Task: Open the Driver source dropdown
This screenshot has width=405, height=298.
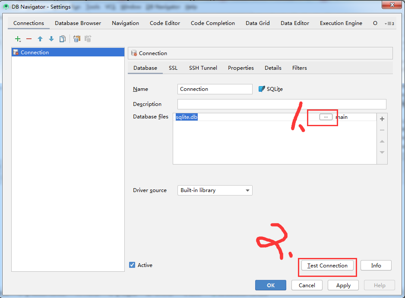Action: 247,190
